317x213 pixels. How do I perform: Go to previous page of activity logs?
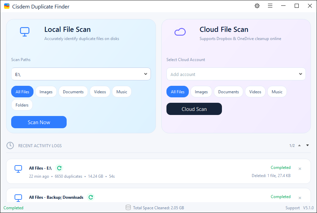(299, 146)
